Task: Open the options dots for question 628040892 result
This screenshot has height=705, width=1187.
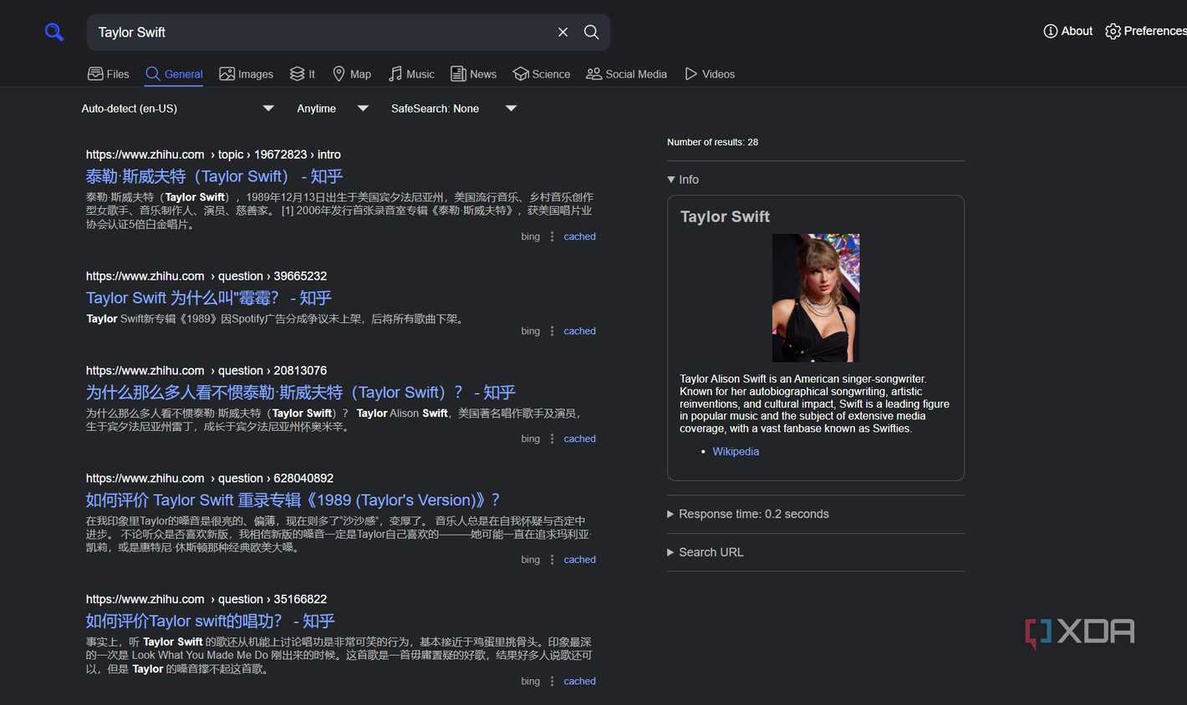Action: pyautogui.click(x=552, y=560)
